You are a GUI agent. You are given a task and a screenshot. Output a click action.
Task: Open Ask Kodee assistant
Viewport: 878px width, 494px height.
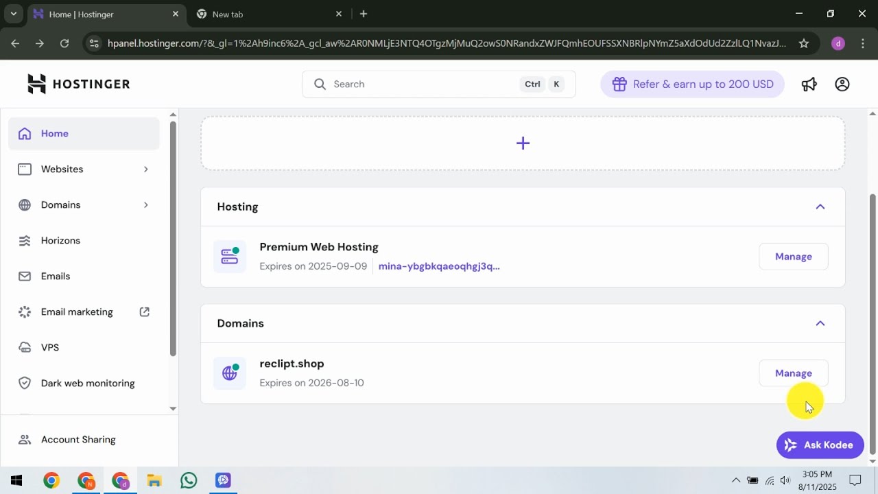tap(820, 445)
